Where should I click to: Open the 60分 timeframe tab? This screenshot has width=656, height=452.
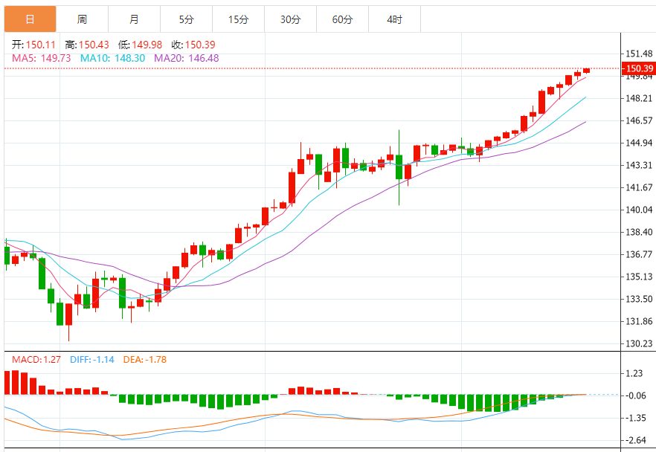(x=342, y=19)
